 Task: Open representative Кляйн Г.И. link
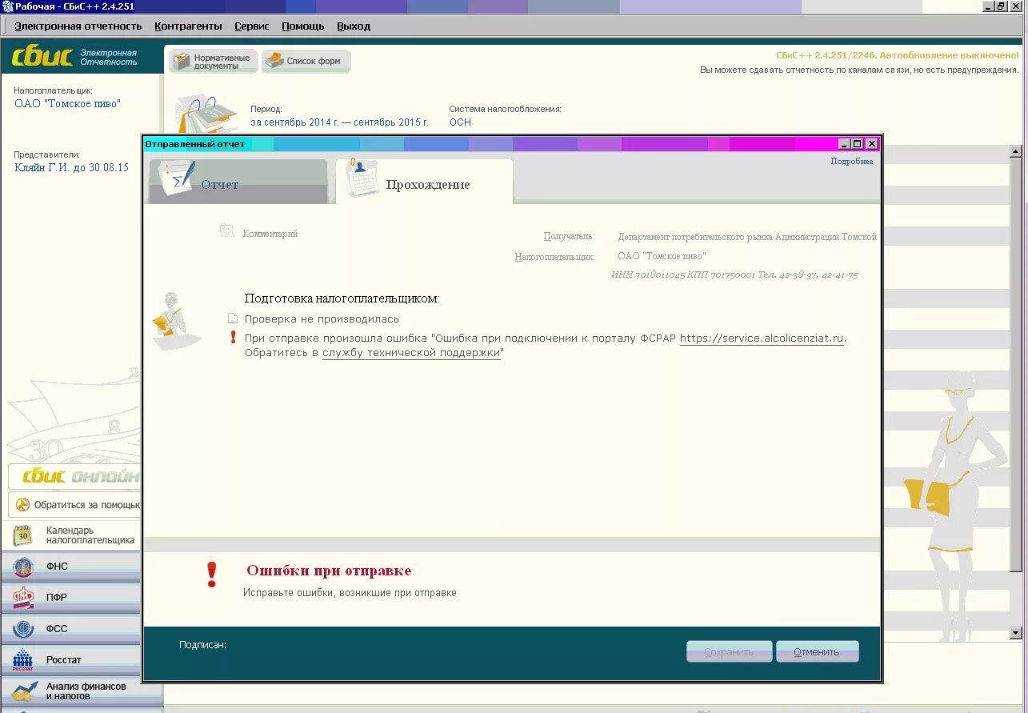pyautogui.click(x=71, y=167)
